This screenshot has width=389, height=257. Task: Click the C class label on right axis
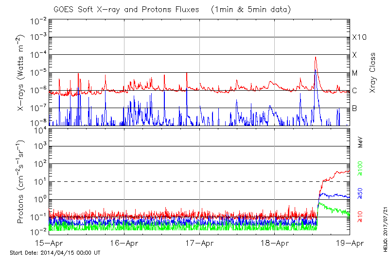tap(354, 91)
